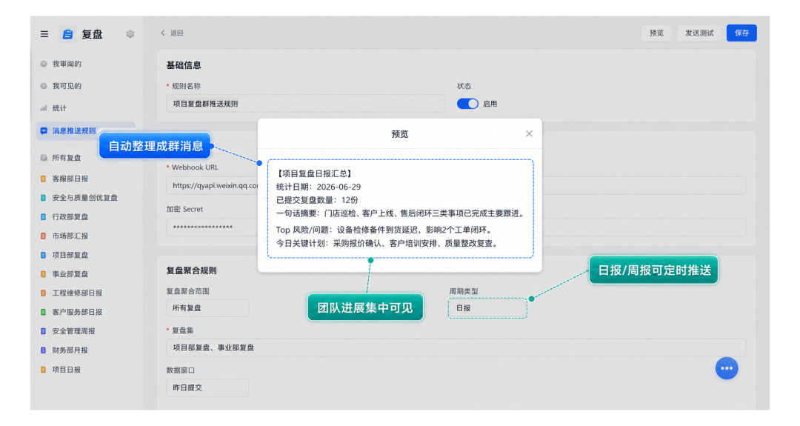Open the 数据窗口 dropdown showing 昨日提交
Viewport: 800px width, 426px height.
207,387
